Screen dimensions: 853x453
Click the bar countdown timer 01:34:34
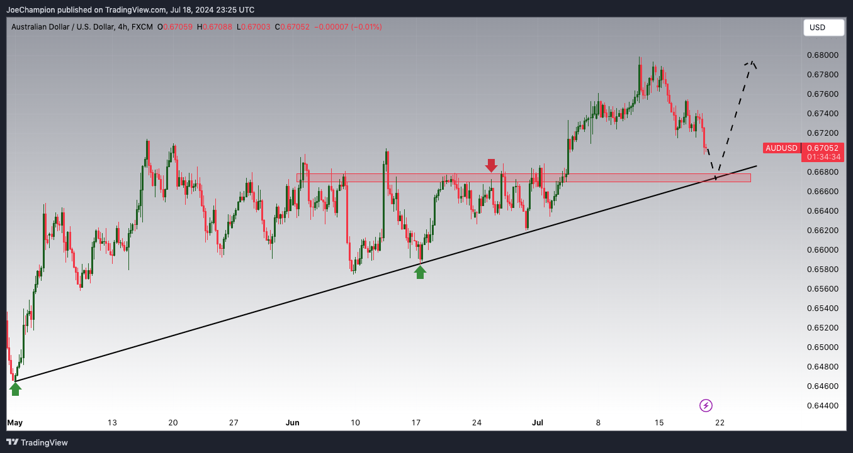(x=822, y=157)
